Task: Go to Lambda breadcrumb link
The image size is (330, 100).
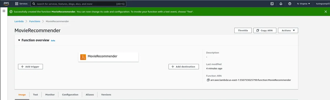Action: click(19, 21)
